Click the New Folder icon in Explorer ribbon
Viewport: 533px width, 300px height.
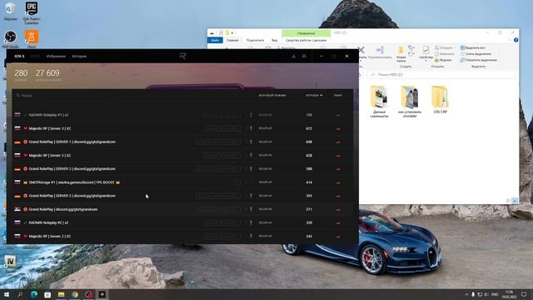(401, 50)
